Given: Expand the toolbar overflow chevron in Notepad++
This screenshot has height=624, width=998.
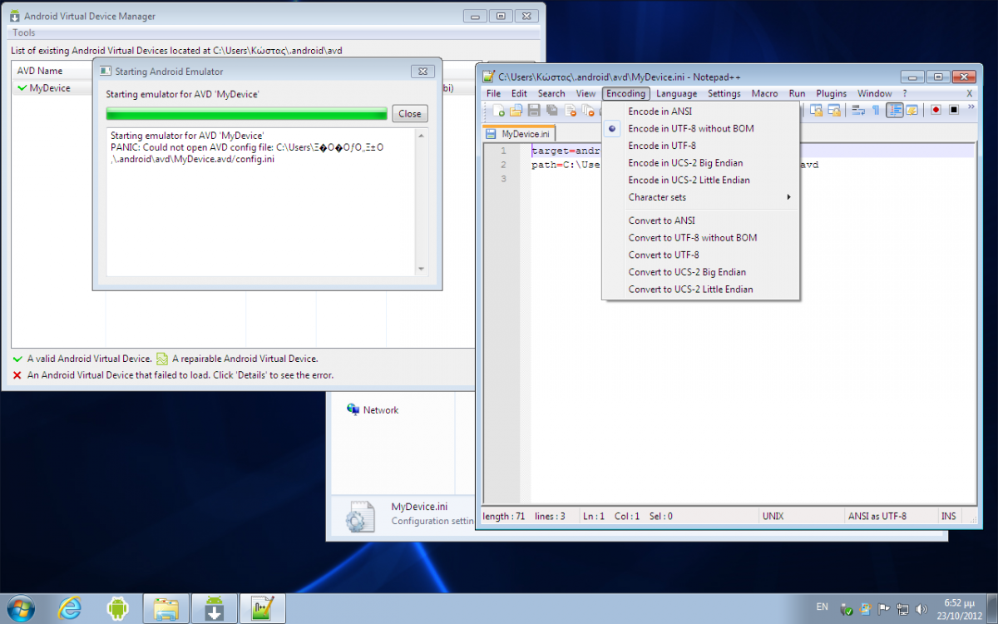Looking at the screenshot, I should coord(971,106).
